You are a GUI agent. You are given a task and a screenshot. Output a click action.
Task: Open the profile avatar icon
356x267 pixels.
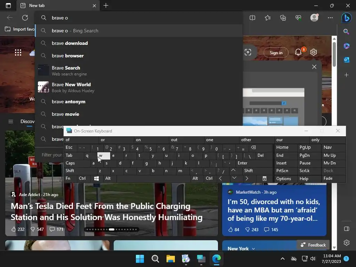pos(314,18)
